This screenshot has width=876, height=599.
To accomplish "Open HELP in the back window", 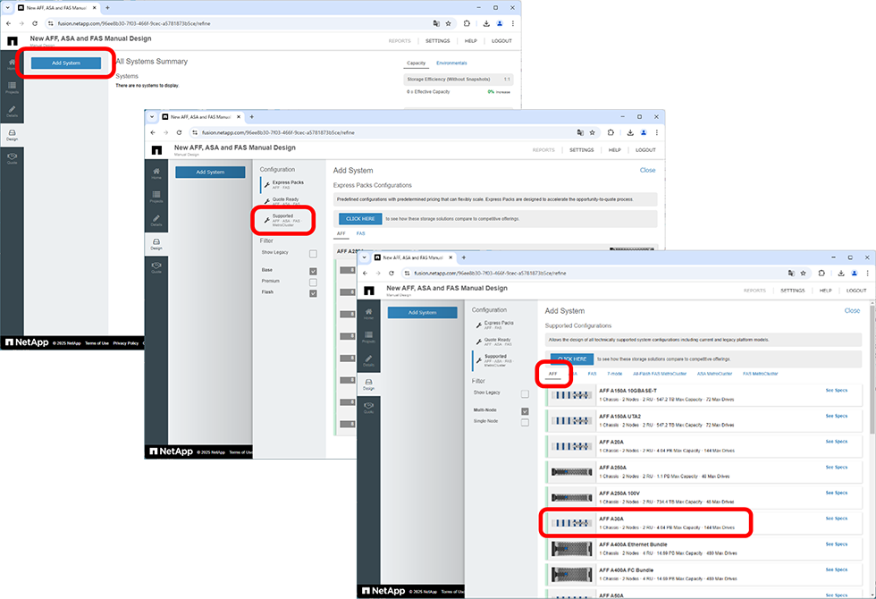I will tap(471, 41).
